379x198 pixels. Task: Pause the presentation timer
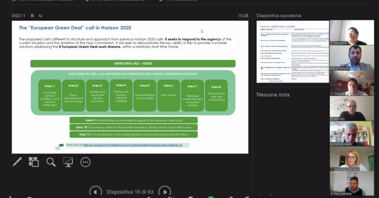(33, 16)
